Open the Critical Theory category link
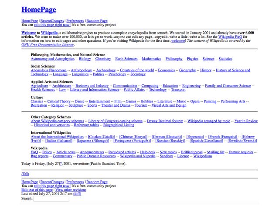 coord(59,101)
